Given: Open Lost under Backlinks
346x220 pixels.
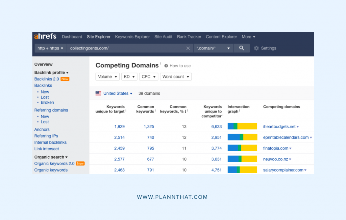Looking at the screenshot, I should tap(45, 97).
